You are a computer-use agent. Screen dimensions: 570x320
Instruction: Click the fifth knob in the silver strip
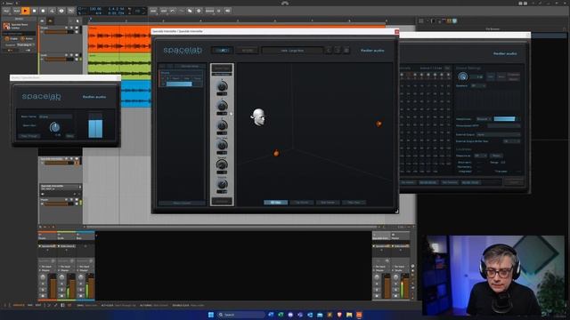click(x=222, y=164)
